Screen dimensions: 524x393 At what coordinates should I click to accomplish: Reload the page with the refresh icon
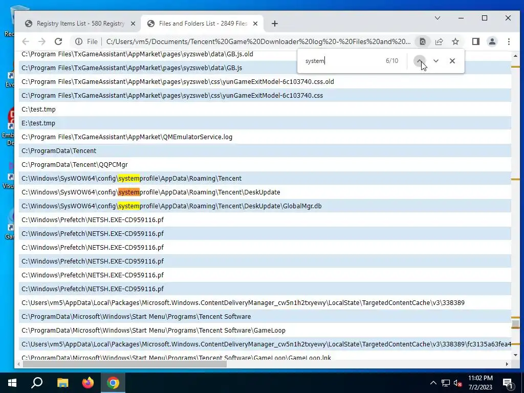pyautogui.click(x=58, y=41)
